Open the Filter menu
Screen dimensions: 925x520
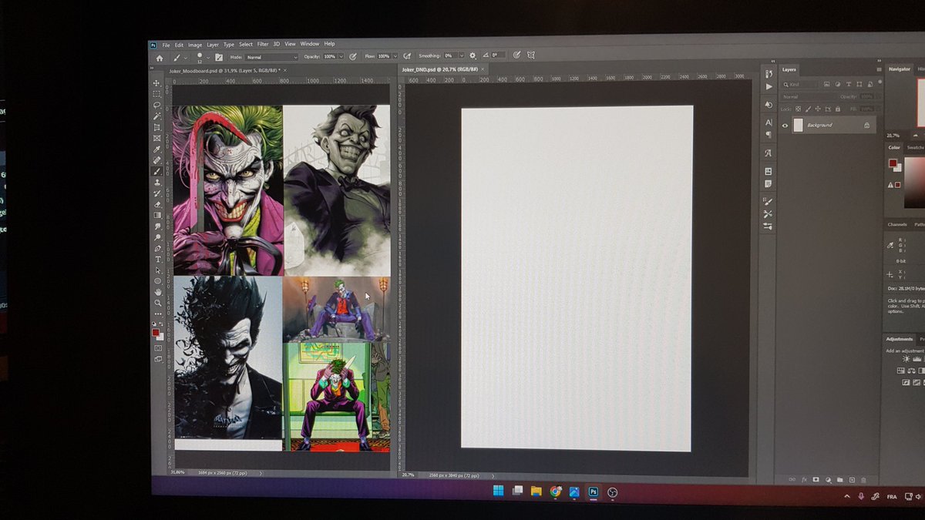[x=263, y=45]
